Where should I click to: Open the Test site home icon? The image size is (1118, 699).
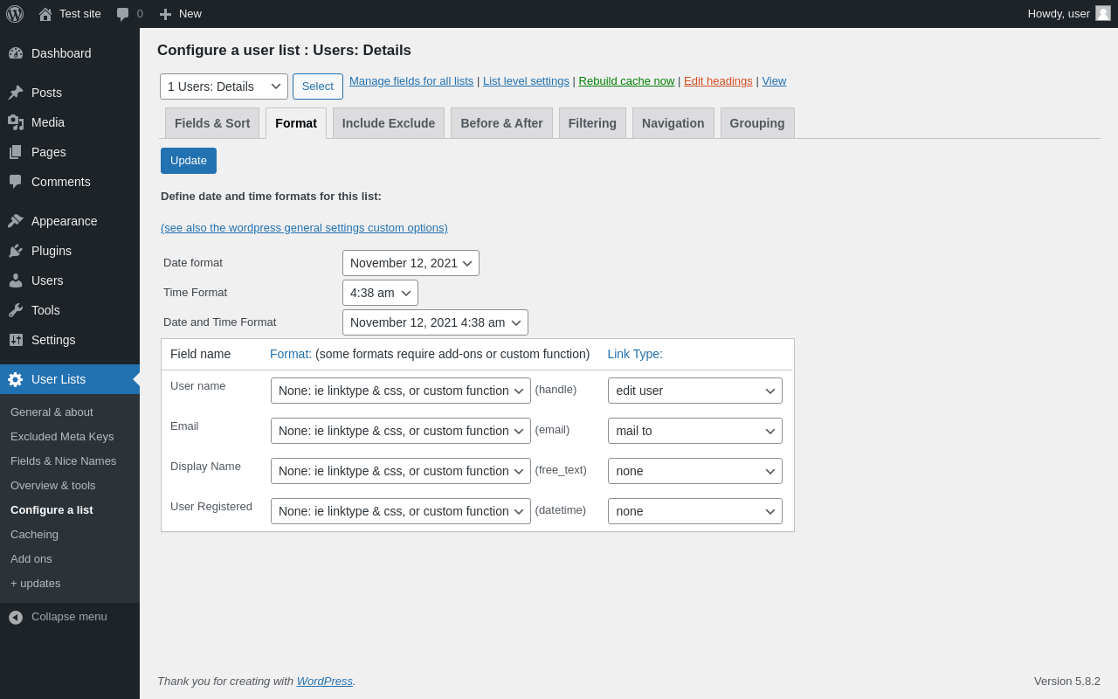45,14
